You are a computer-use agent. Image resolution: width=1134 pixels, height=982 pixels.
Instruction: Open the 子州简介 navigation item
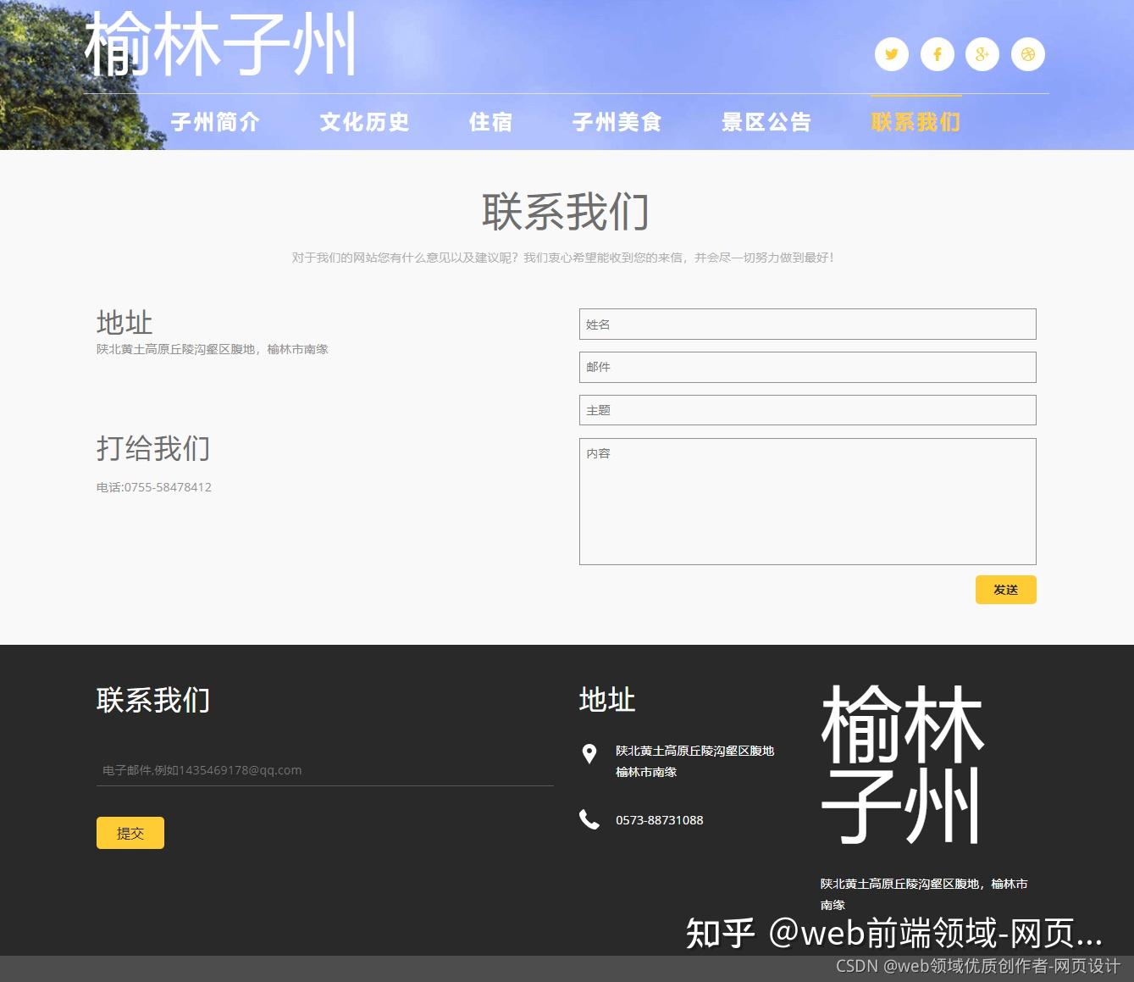(x=215, y=121)
